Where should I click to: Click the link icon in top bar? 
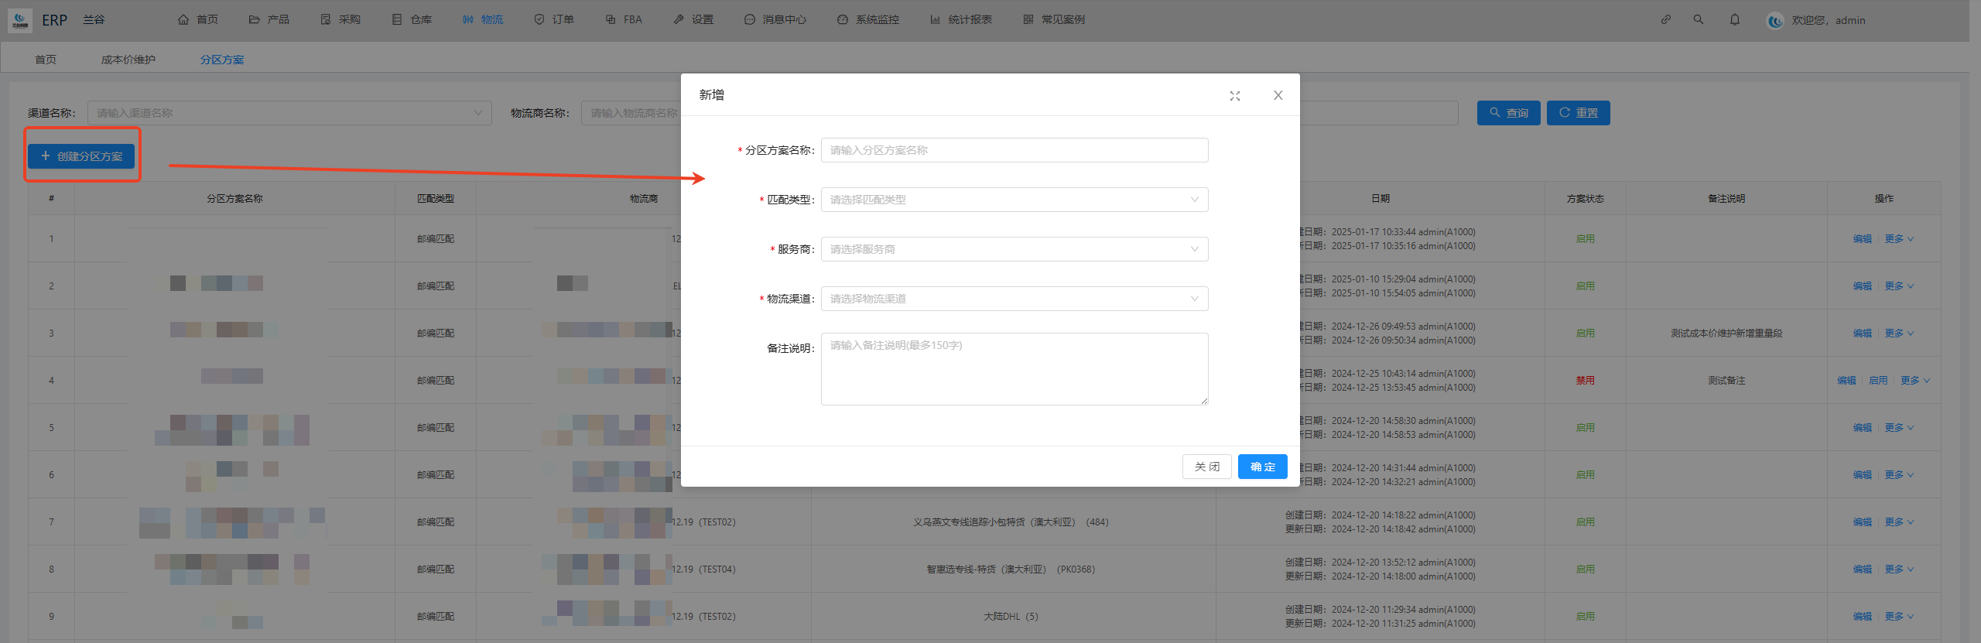(x=1665, y=19)
